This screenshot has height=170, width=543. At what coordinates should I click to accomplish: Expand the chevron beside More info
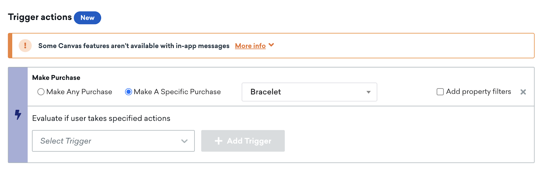click(271, 45)
